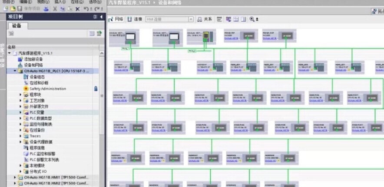384x187 pixels.
Task: Click the table grid icon in network toolbar
Action: 236,19
